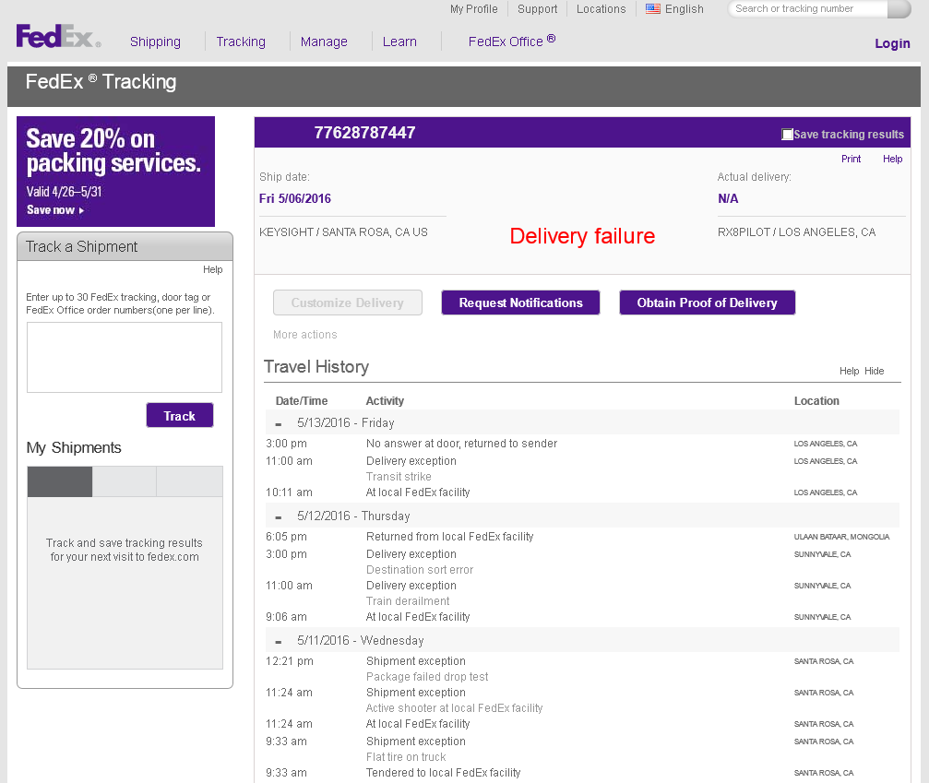Click the US flag language icon

coord(653,9)
